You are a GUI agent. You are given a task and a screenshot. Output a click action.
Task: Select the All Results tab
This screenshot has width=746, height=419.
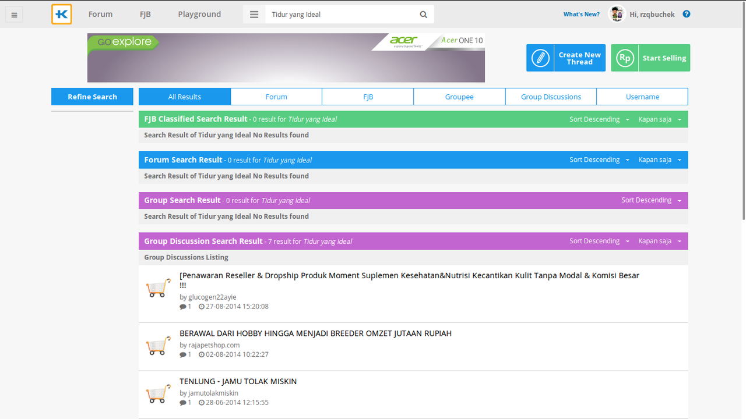click(x=185, y=97)
